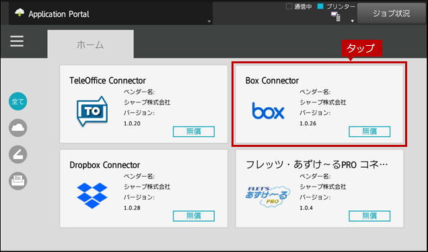Screen dimensions: 428x252
Task: Filter apps by the cloud icon
Action: (17, 128)
